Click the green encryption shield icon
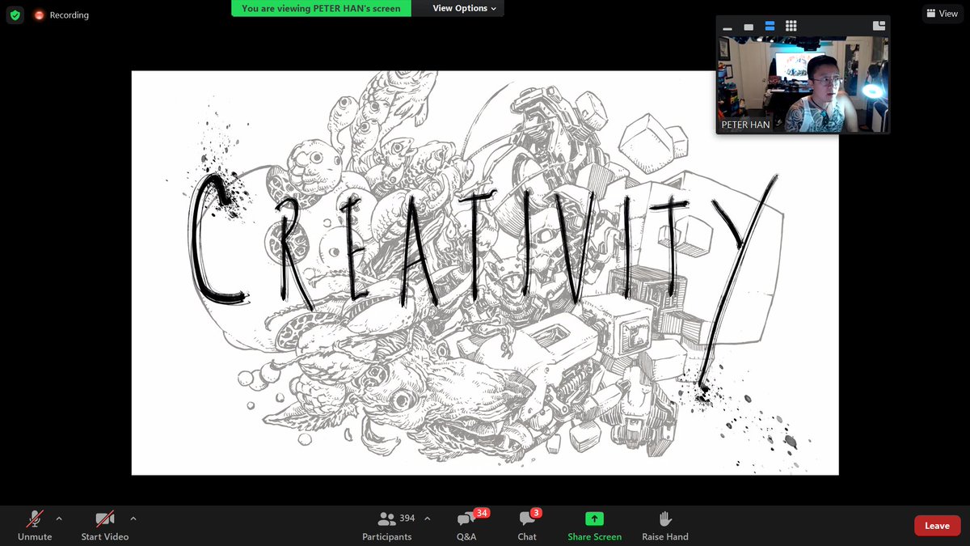 (x=15, y=15)
